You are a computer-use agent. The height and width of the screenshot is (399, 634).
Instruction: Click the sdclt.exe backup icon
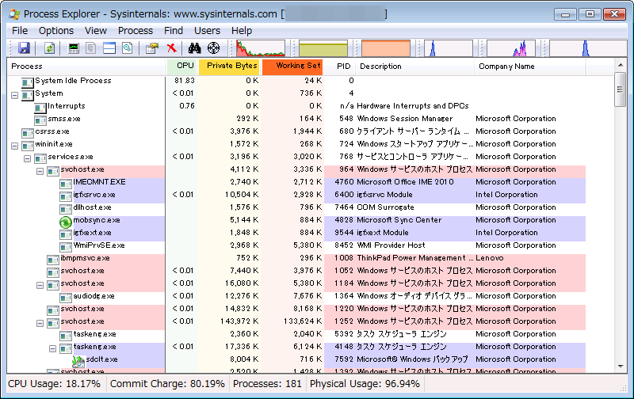tap(78, 361)
